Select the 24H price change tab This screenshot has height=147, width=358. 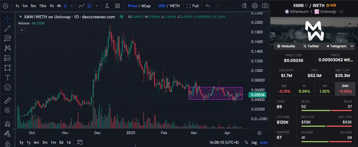pyautogui.click(x=345, y=89)
